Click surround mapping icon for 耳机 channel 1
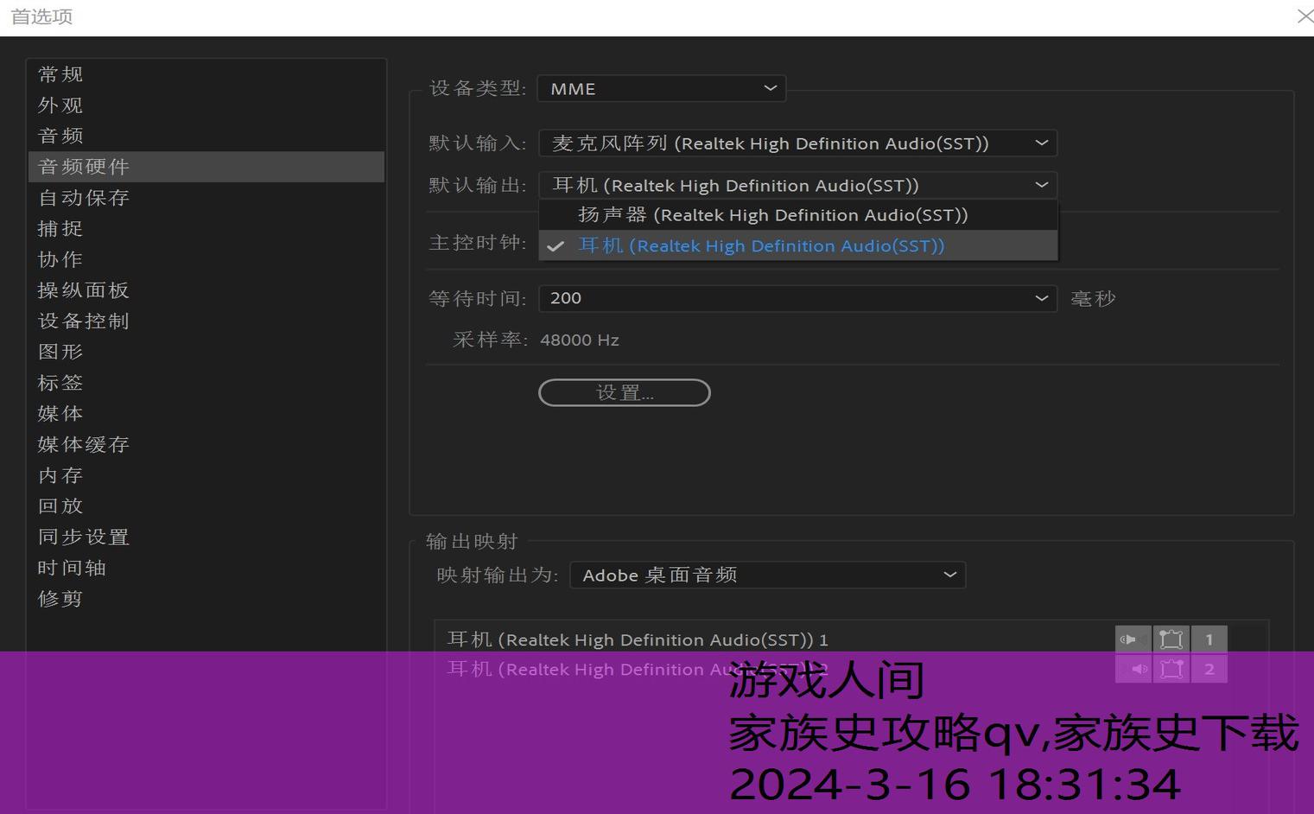 [x=1171, y=639]
